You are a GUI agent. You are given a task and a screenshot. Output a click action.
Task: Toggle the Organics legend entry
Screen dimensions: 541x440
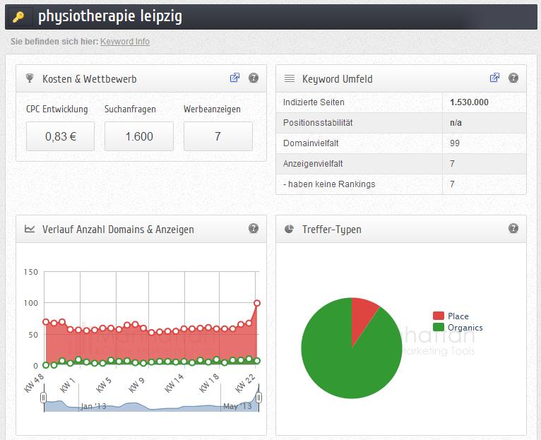pyautogui.click(x=458, y=327)
